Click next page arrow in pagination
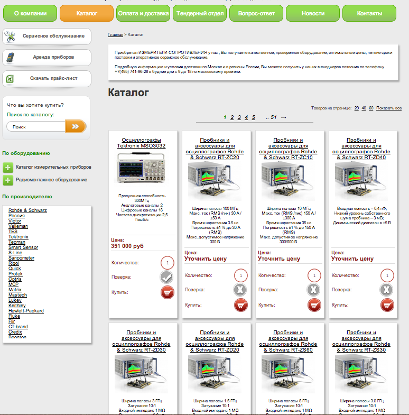409x415 pixels. 284,117
